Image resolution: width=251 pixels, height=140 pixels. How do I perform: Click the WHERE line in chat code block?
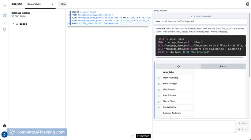[184, 52]
